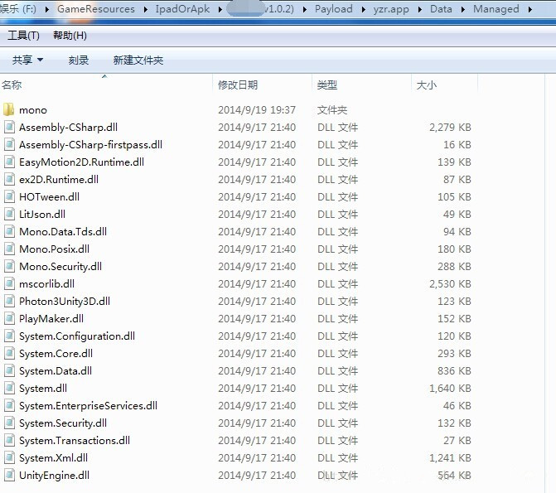
Task: Click the 新建文件夹 button
Action: pos(138,60)
